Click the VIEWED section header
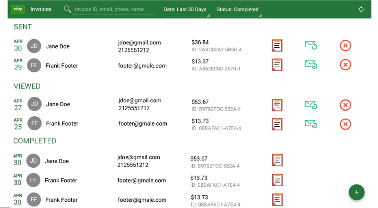Viewport: 378px width, 208px height. [27, 86]
